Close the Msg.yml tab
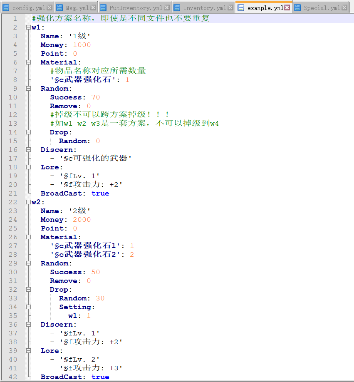 coord(93,7)
